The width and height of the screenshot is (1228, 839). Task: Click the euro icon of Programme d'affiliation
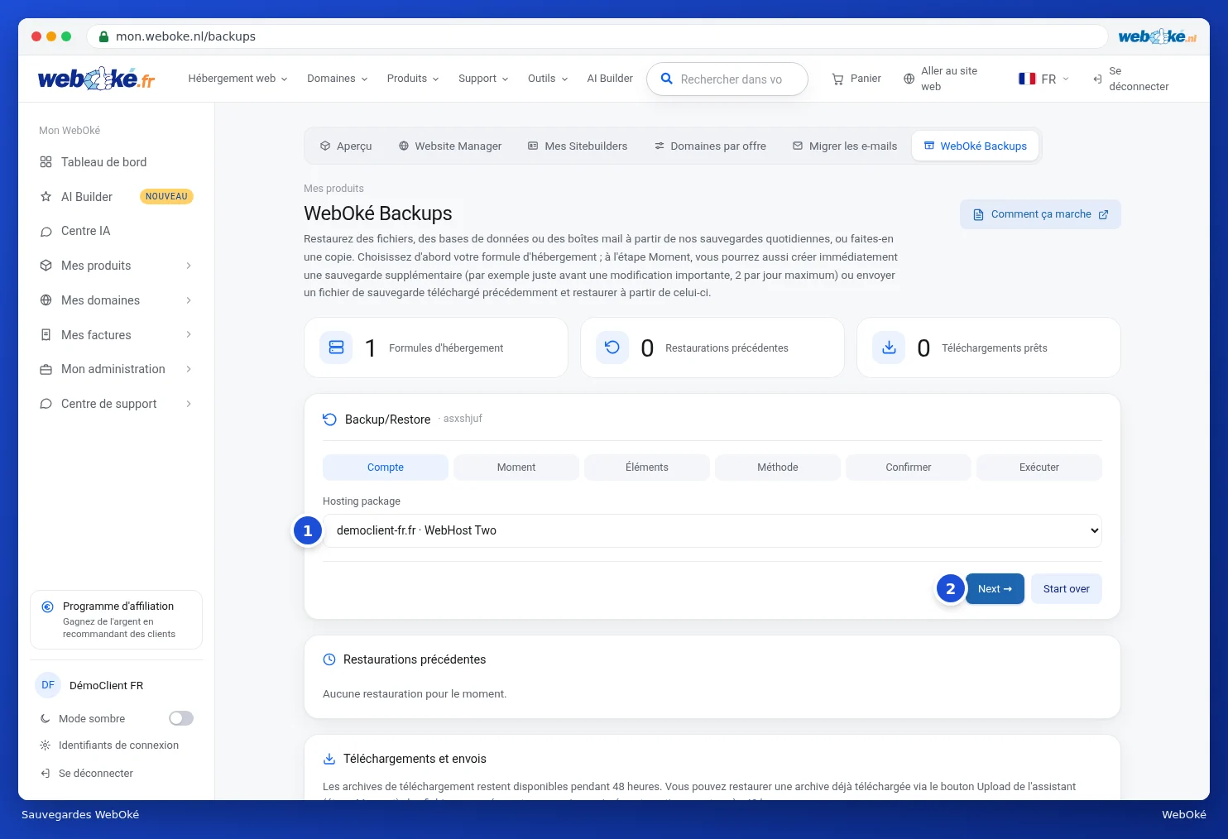[47, 606]
